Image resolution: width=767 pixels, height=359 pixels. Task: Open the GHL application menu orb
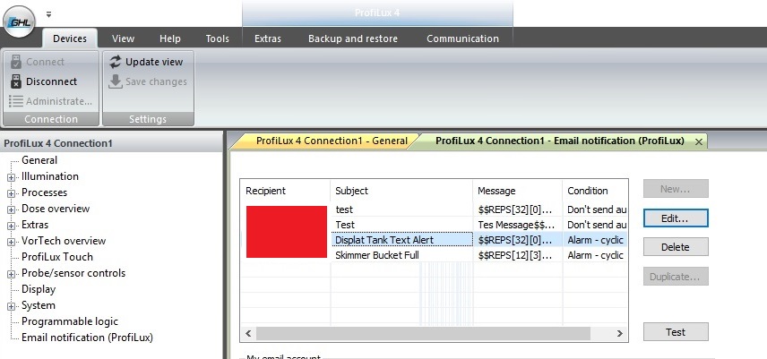[19, 21]
